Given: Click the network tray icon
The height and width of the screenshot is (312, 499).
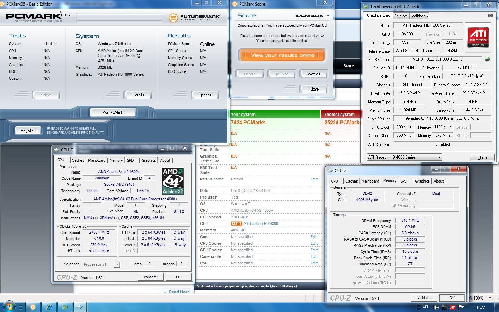Looking at the screenshot, I should point(445,307).
